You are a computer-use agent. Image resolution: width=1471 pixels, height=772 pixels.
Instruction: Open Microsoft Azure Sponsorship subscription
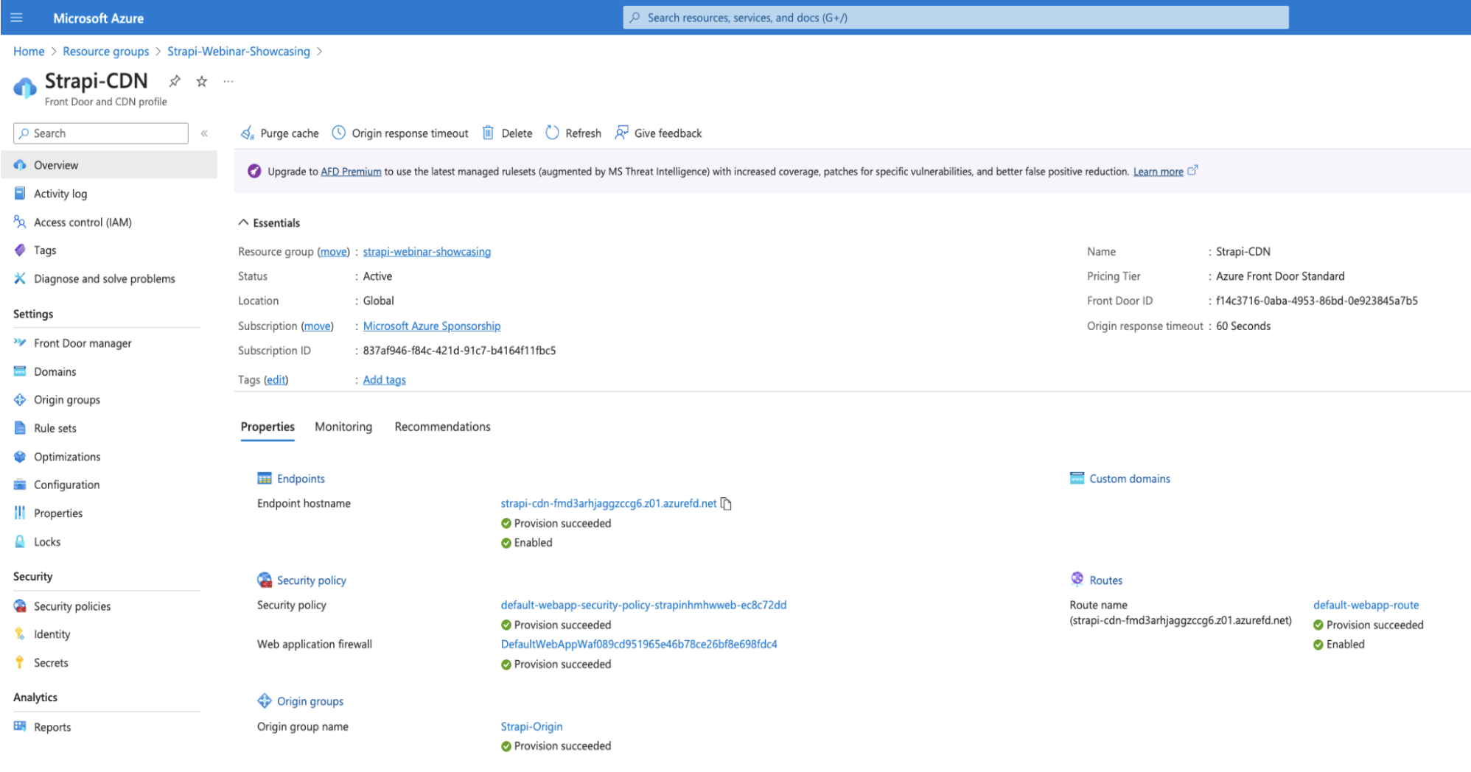coord(432,326)
